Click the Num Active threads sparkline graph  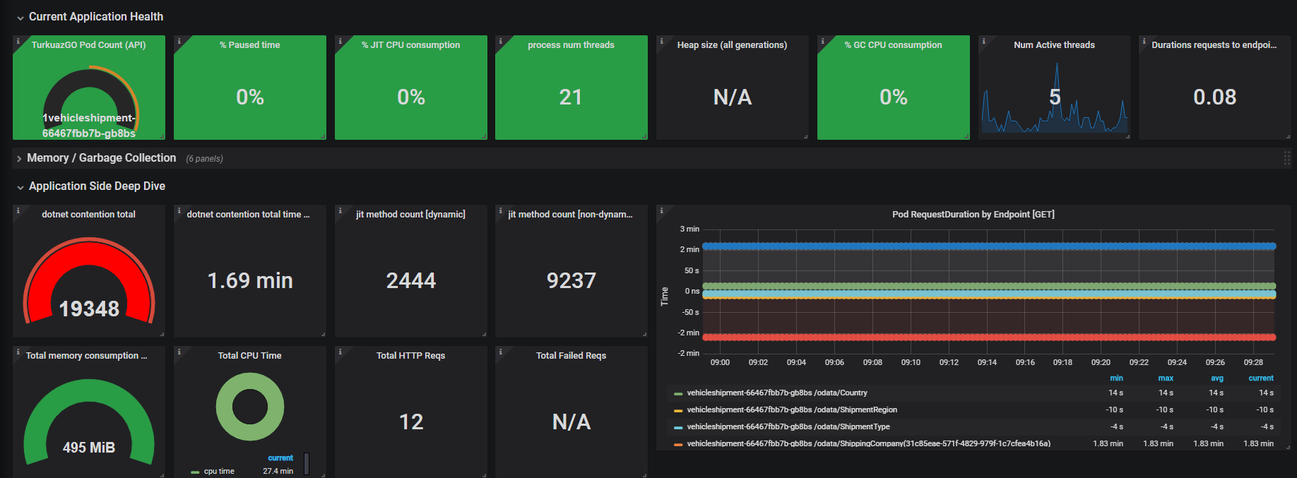(1054, 97)
